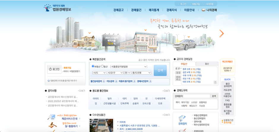Click 대전 5계 3.15 schedule entry
The height and width of the screenshot is (132, 279).
(x=192, y=82)
